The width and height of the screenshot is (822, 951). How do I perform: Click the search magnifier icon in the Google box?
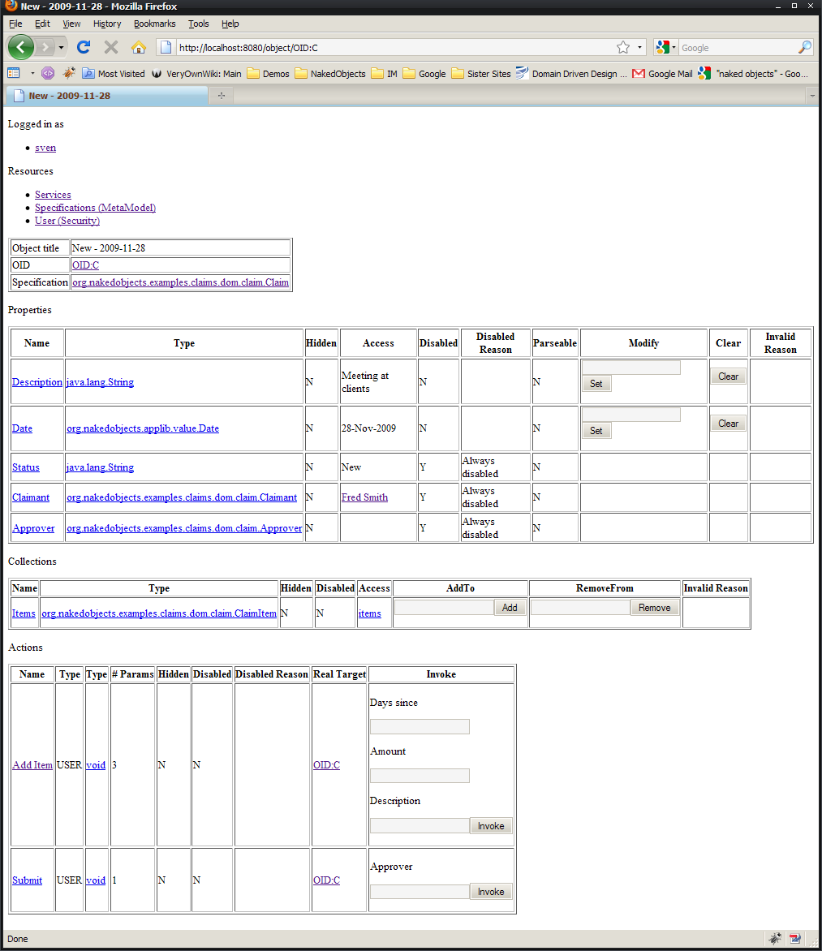click(x=804, y=48)
